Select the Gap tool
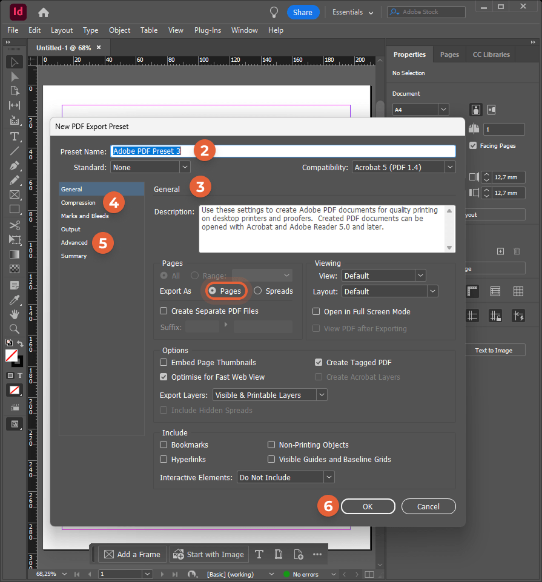 pyautogui.click(x=15, y=105)
